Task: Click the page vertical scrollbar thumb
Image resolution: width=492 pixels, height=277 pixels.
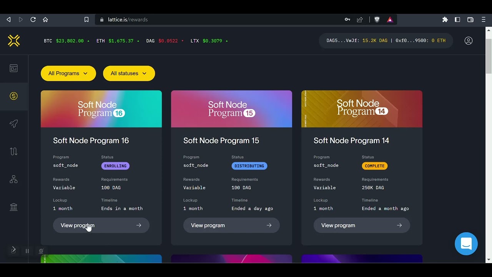Action: click(x=489, y=56)
